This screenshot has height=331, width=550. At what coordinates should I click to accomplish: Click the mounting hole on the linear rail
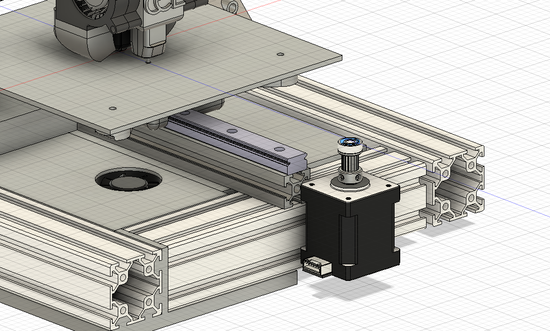tap(279, 149)
